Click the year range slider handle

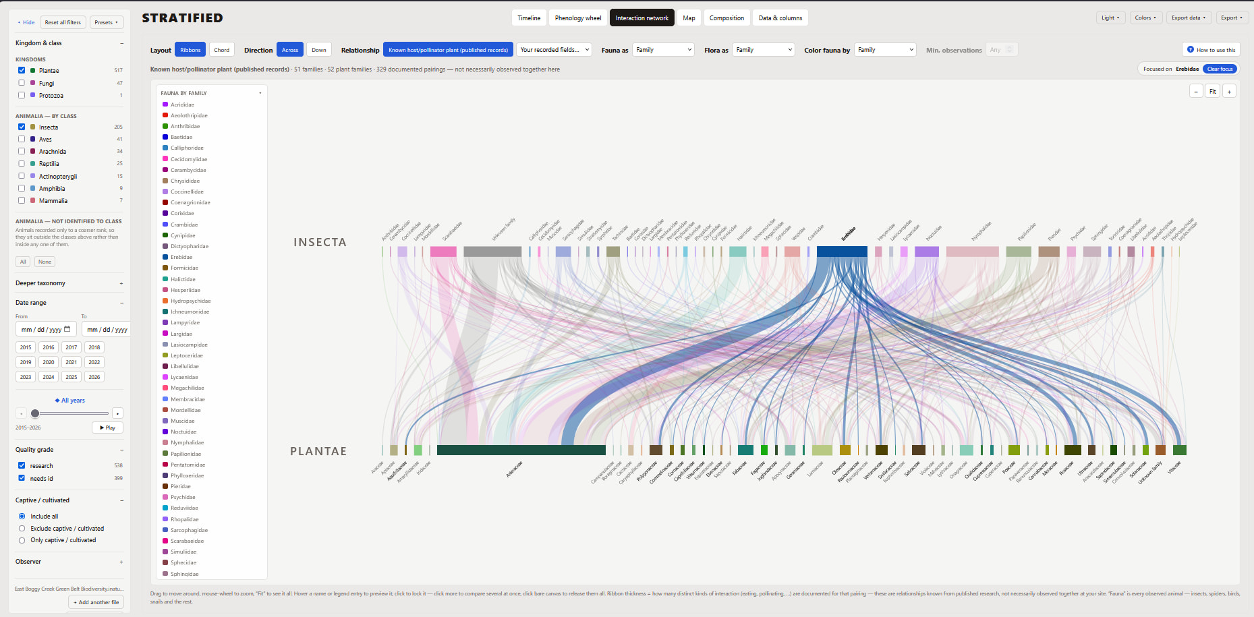pos(35,413)
